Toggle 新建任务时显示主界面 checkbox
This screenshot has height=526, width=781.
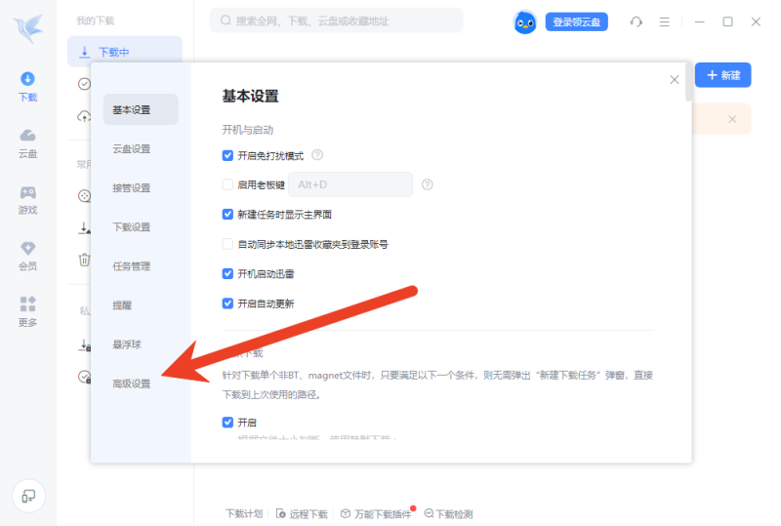227,214
